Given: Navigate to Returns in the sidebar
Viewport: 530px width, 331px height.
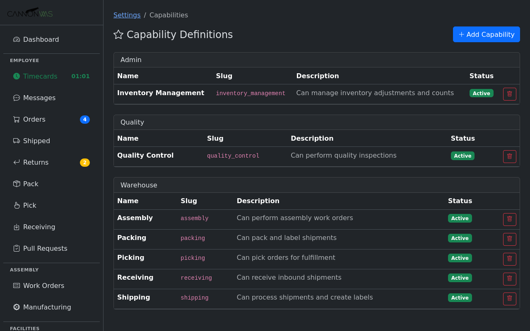Looking at the screenshot, I should point(36,162).
